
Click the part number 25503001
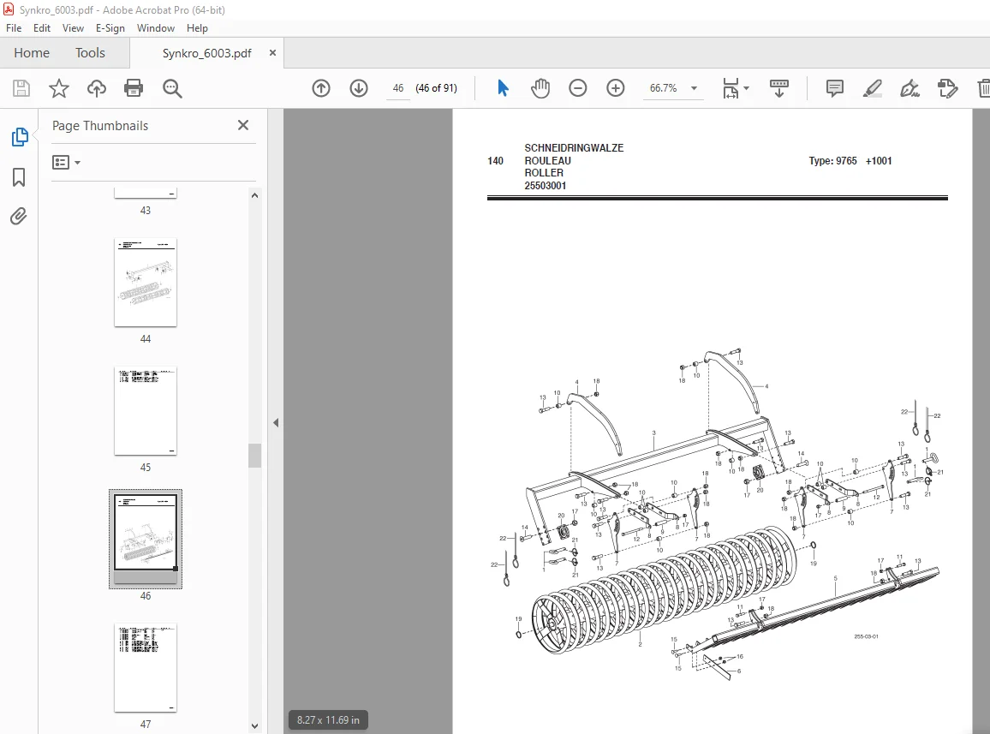546,186
